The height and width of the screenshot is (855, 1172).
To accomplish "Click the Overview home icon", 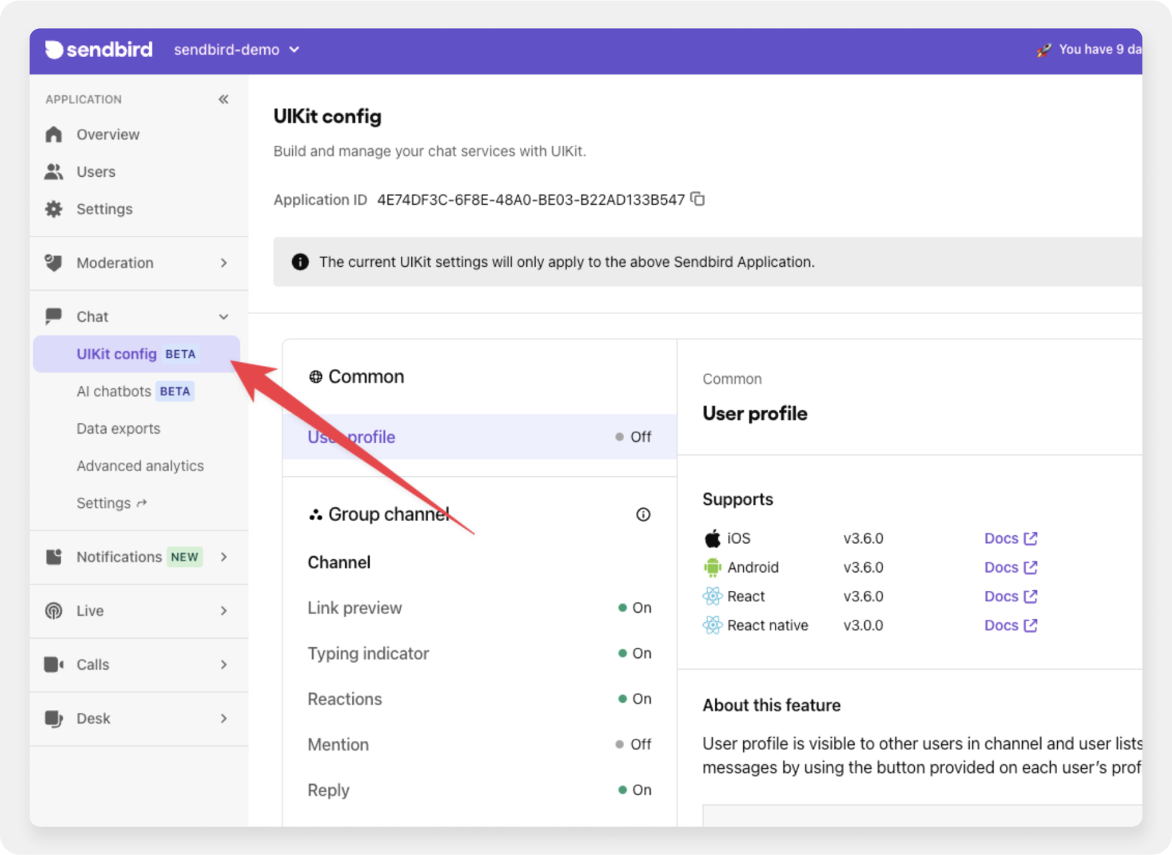I will [54, 135].
